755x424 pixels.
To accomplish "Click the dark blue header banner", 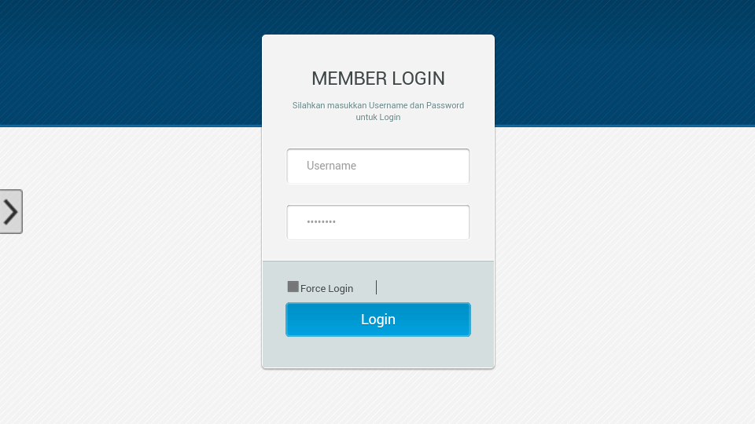I will (x=130, y=63).
